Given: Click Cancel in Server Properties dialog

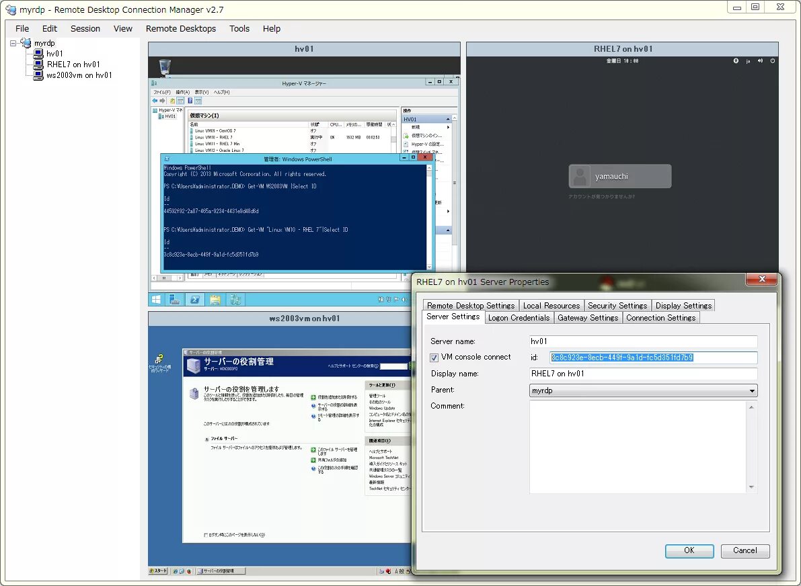Looking at the screenshot, I should (x=745, y=550).
